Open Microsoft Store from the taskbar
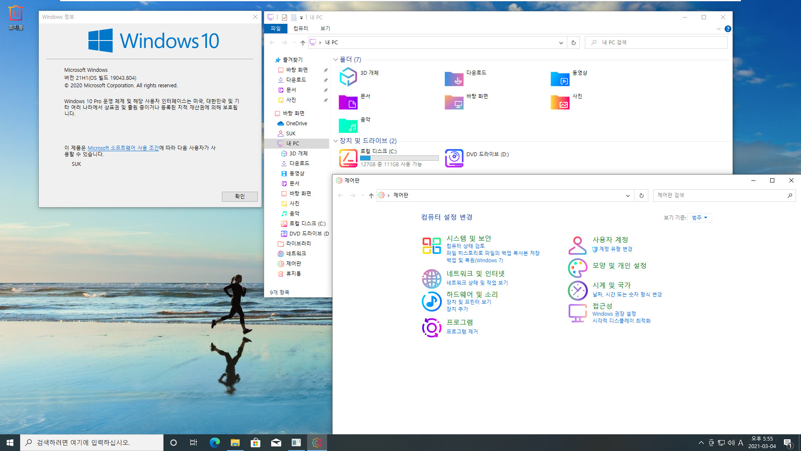801x451 pixels. coord(255,443)
